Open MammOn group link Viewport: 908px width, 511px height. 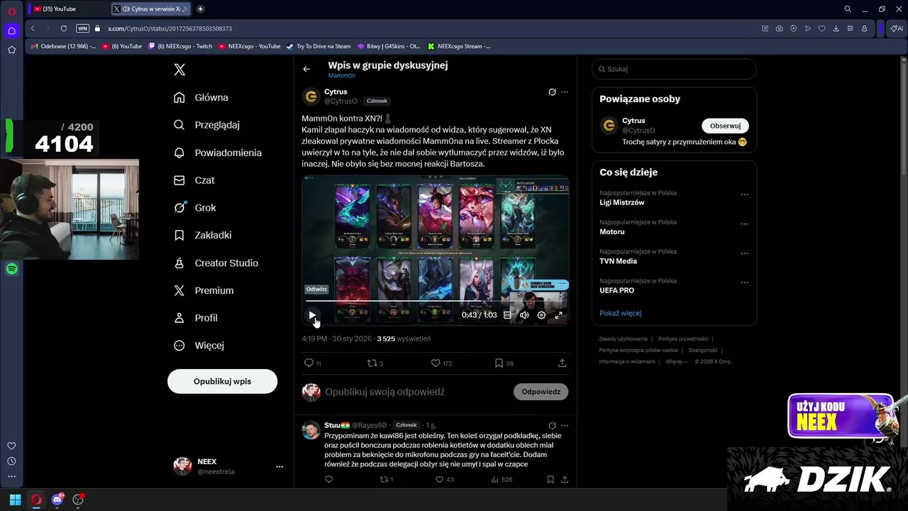click(341, 75)
